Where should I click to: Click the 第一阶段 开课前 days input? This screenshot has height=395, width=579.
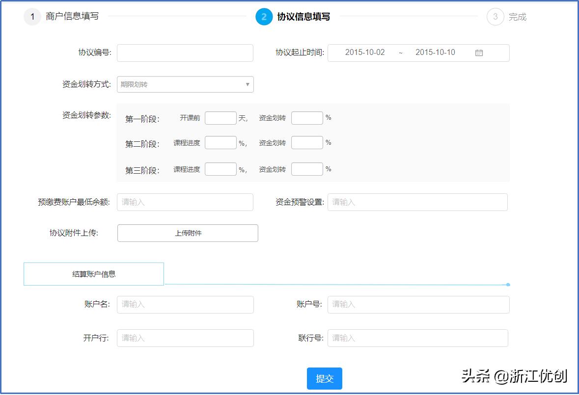[x=221, y=118]
